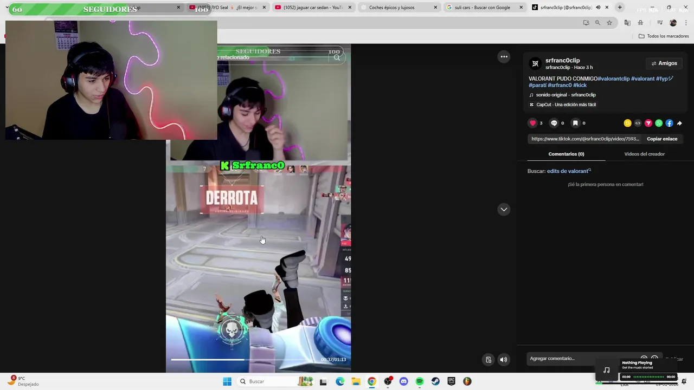Open the Windows Start menu
This screenshot has height=390, width=694.
click(227, 381)
